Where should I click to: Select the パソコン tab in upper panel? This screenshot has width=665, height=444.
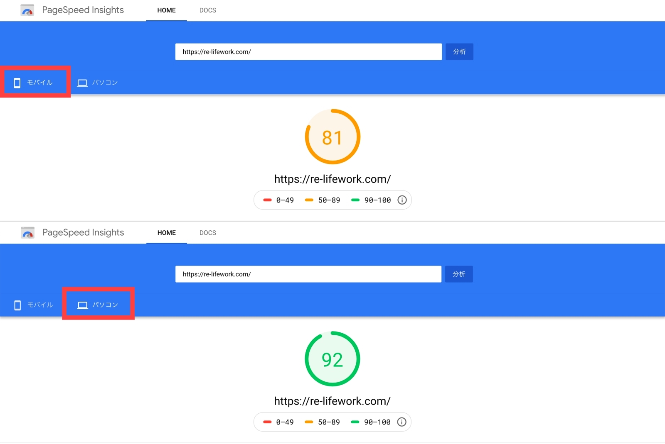pyautogui.click(x=98, y=83)
